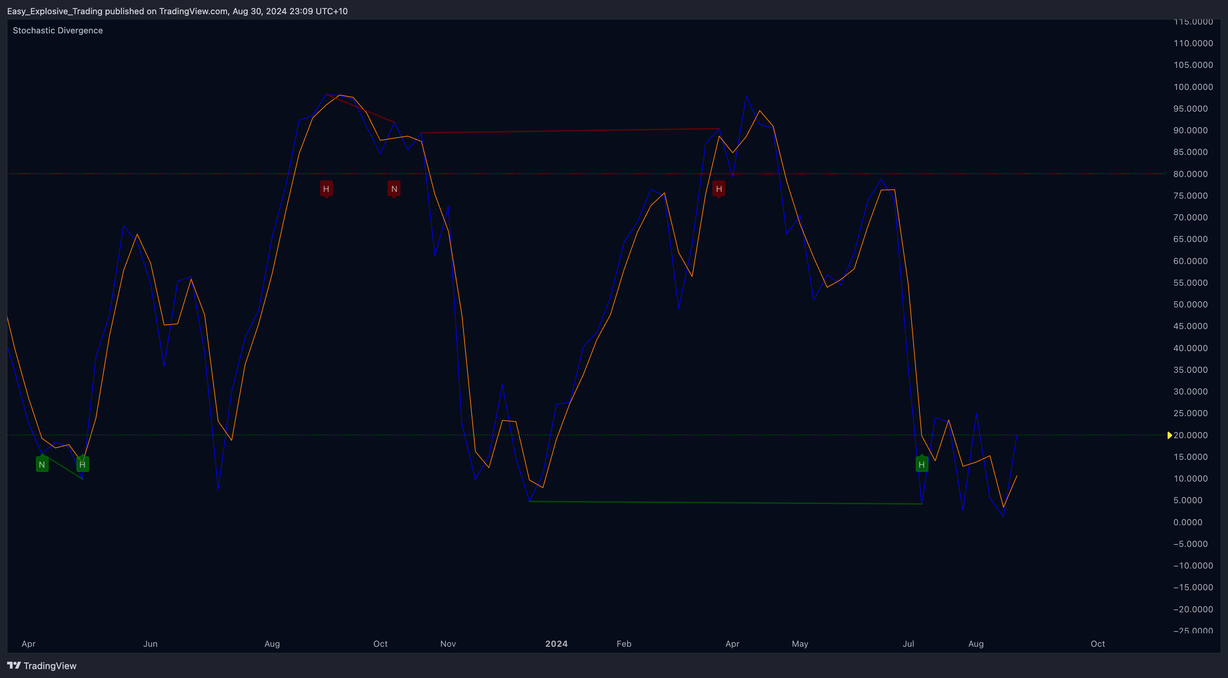
Task: Click the 10.0000 price axis label
Action: click(x=1190, y=478)
